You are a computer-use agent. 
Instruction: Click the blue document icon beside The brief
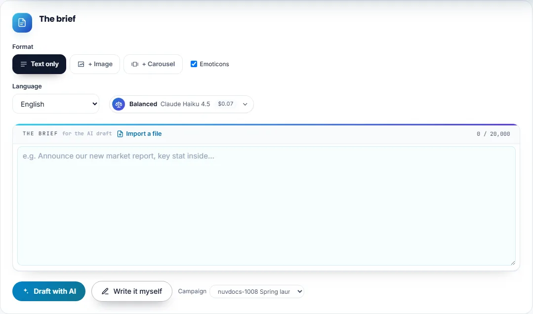(22, 23)
